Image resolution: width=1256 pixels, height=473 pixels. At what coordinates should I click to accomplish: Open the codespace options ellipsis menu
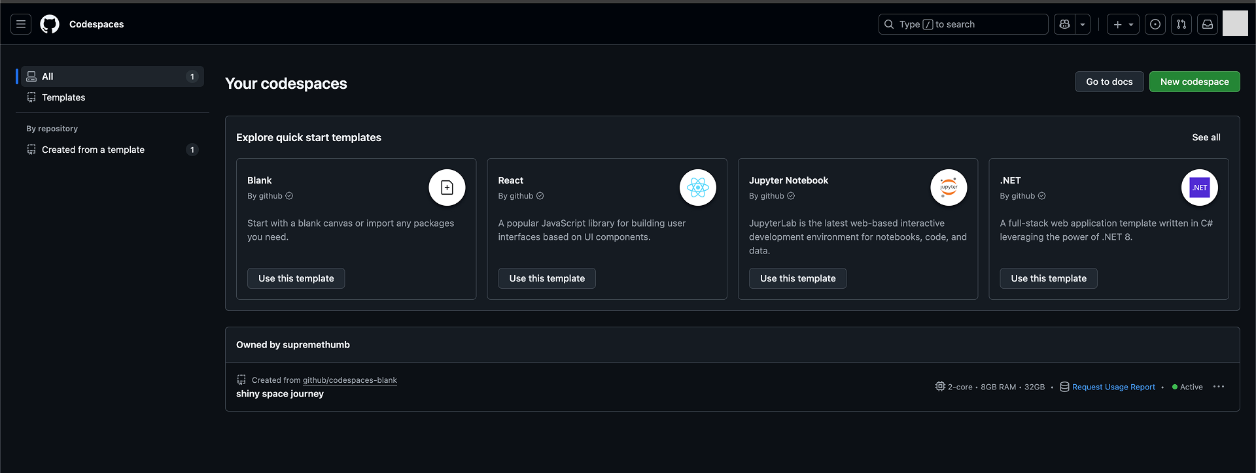(1218, 387)
